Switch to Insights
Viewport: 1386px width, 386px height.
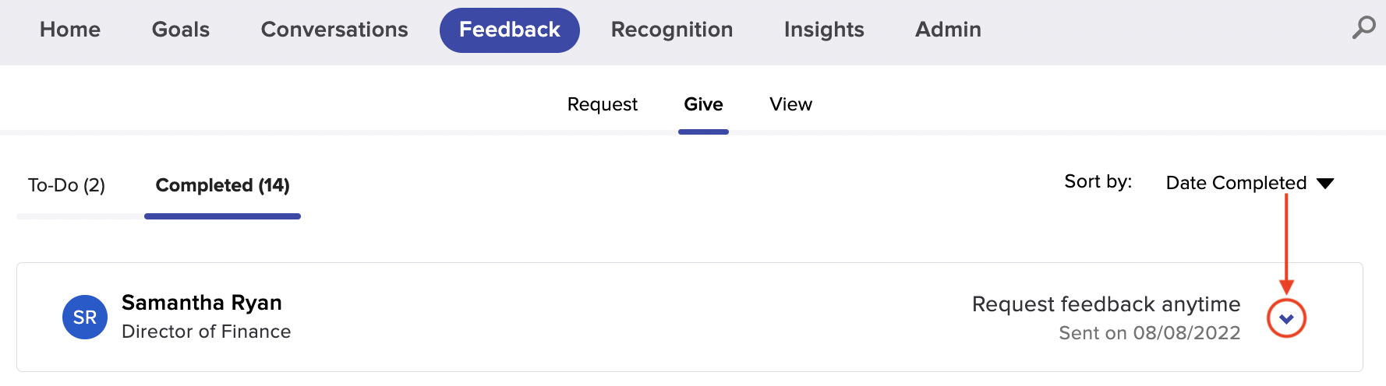(824, 30)
